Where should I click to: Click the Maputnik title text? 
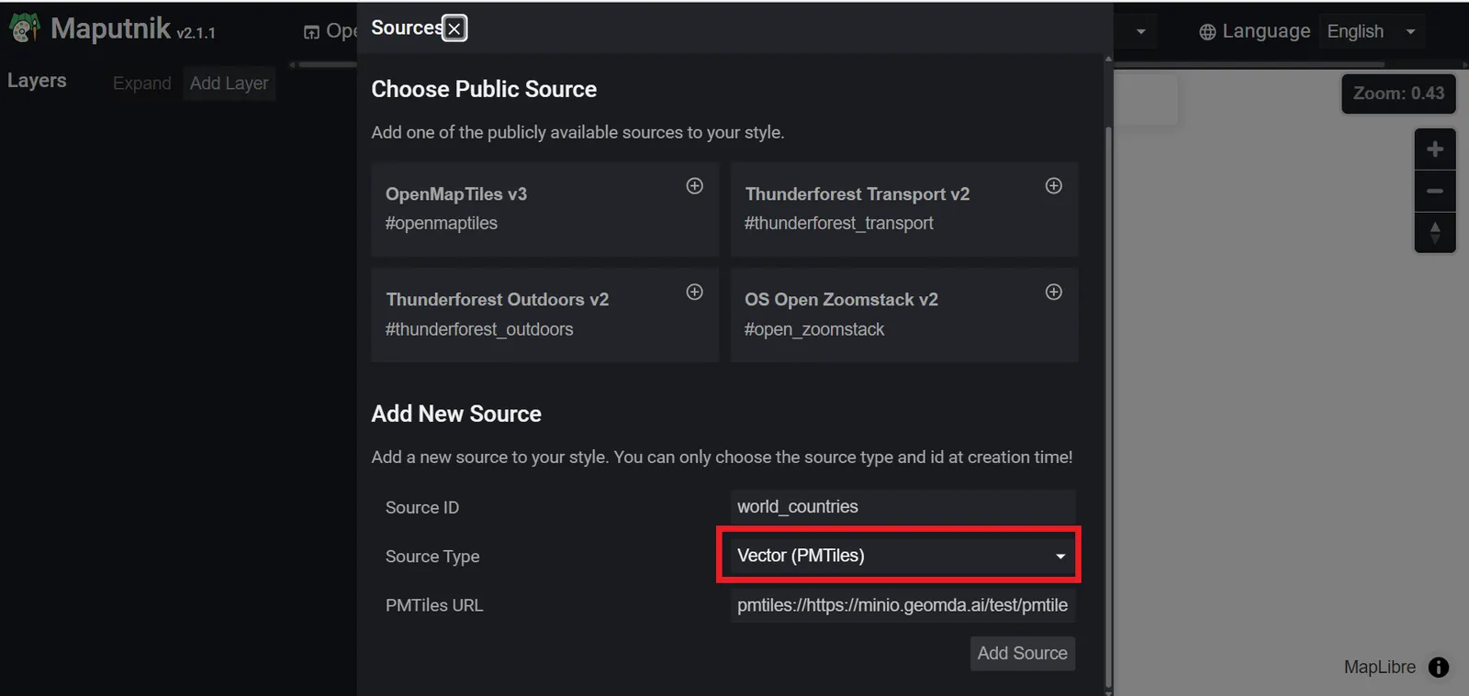pyautogui.click(x=110, y=28)
